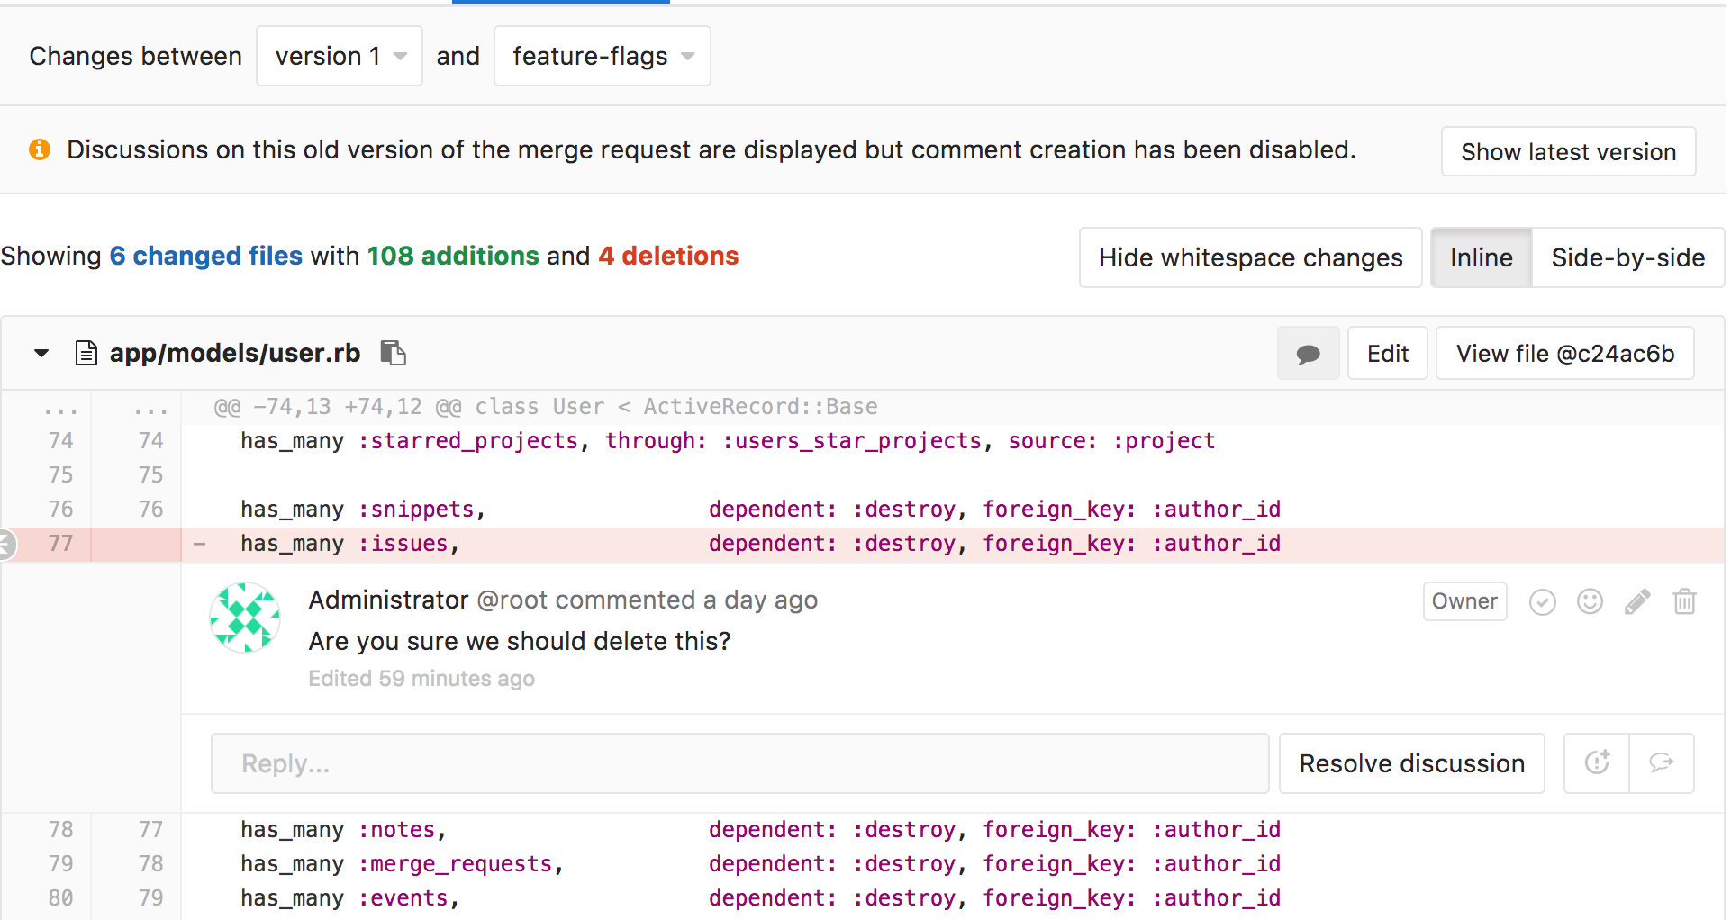
Task: Switch to Side-by-side diff view
Action: [1627, 257]
